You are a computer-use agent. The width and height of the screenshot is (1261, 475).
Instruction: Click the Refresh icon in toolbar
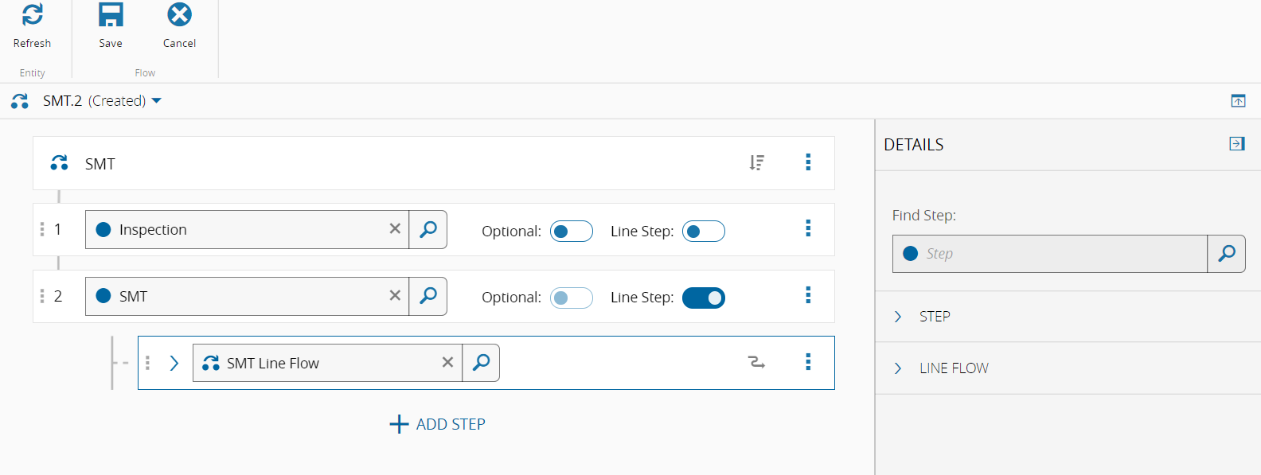[33, 14]
